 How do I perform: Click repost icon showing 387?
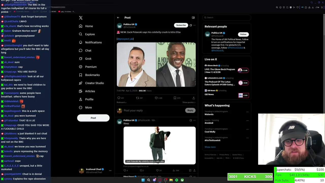tap(137, 98)
